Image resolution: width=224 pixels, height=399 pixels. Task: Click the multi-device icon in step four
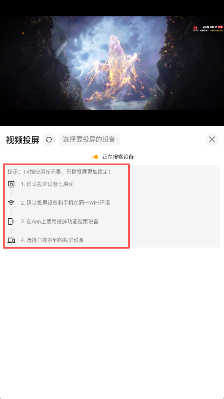[x=11, y=240]
